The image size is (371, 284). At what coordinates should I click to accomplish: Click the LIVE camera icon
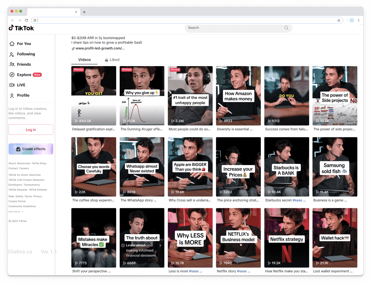click(x=12, y=85)
